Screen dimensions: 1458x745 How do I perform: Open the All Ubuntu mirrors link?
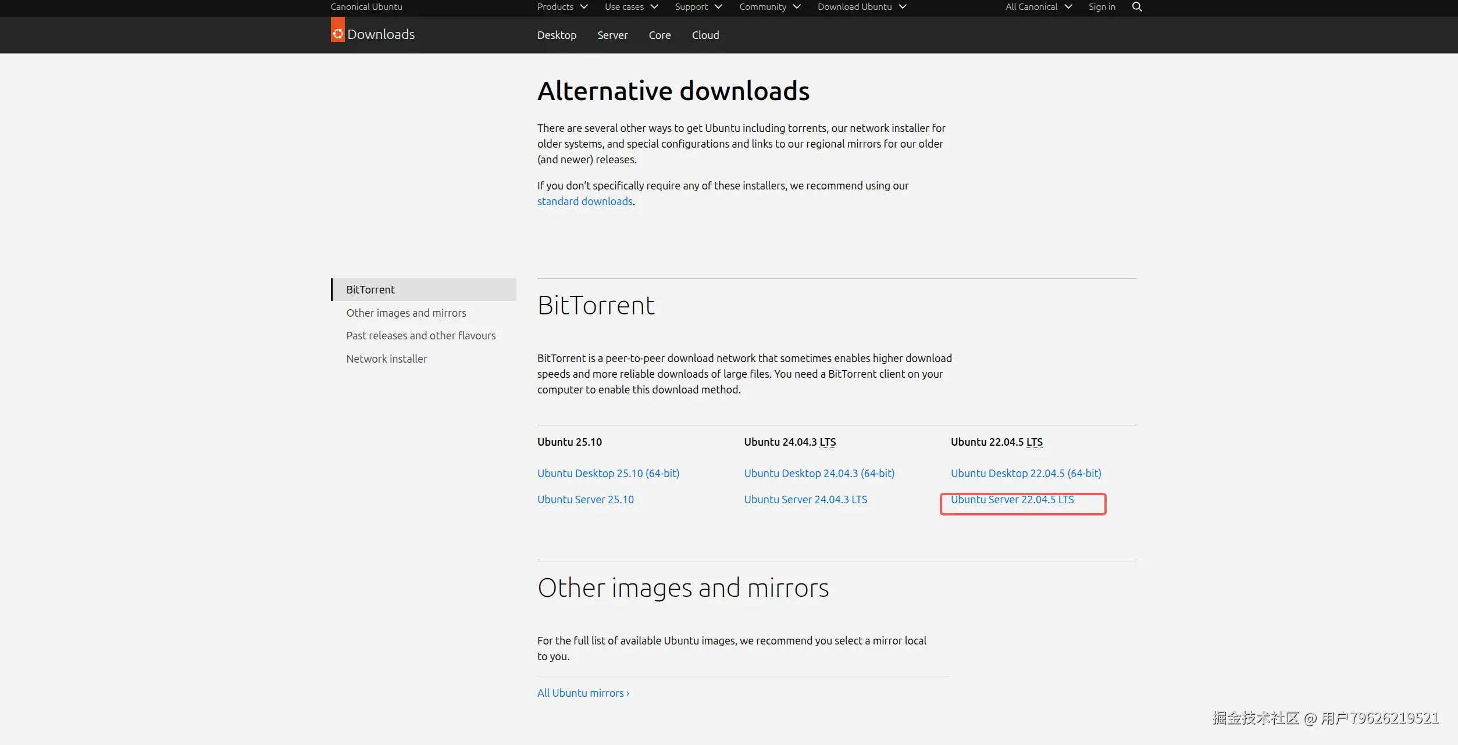point(583,693)
